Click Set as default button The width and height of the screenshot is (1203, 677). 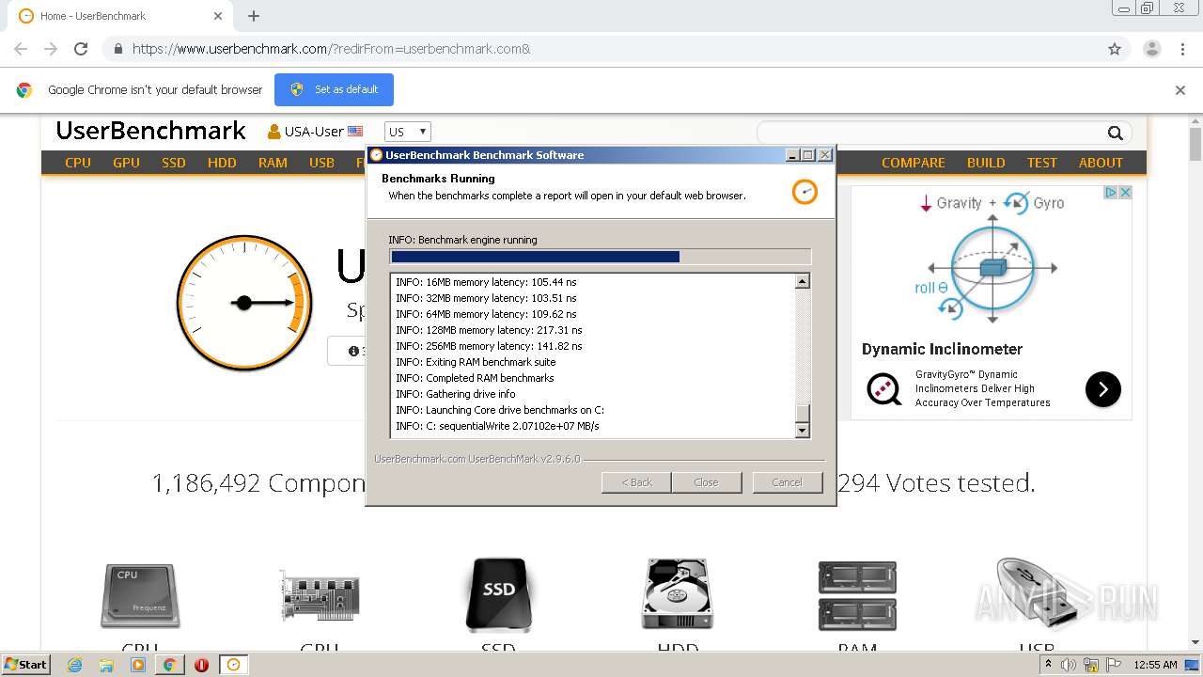coord(334,89)
